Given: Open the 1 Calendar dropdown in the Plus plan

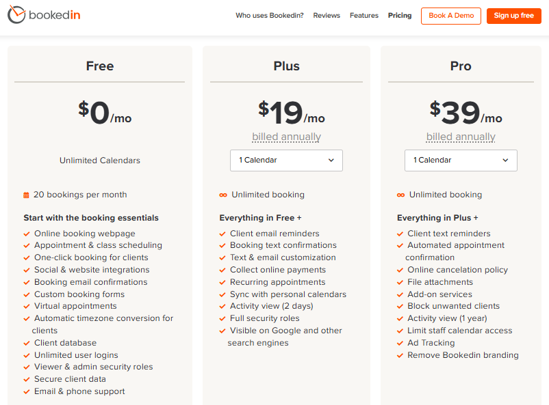Looking at the screenshot, I should pos(286,160).
